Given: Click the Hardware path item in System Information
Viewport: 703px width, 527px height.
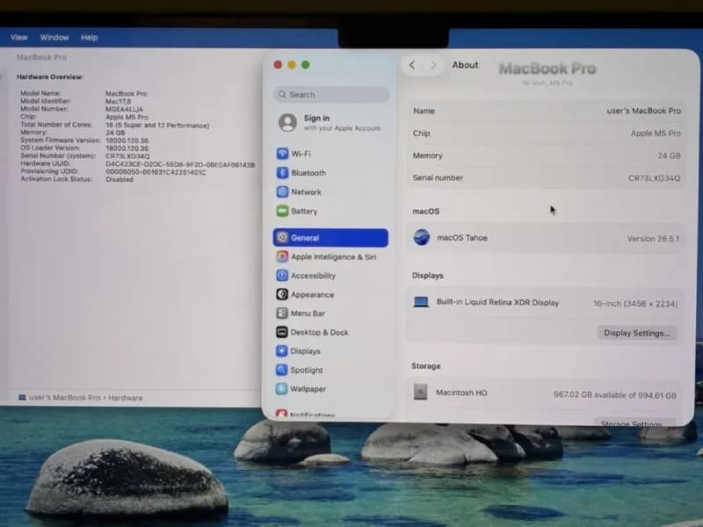Looking at the screenshot, I should pyautogui.click(x=125, y=398).
